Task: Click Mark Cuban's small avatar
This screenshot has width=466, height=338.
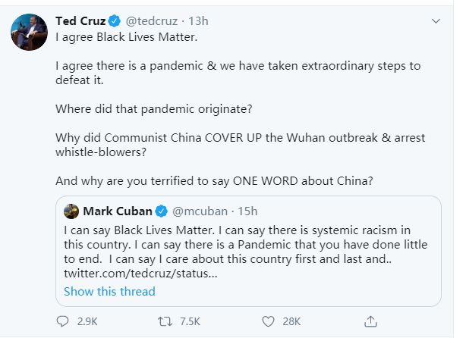Action: pyautogui.click(x=71, y=210)
